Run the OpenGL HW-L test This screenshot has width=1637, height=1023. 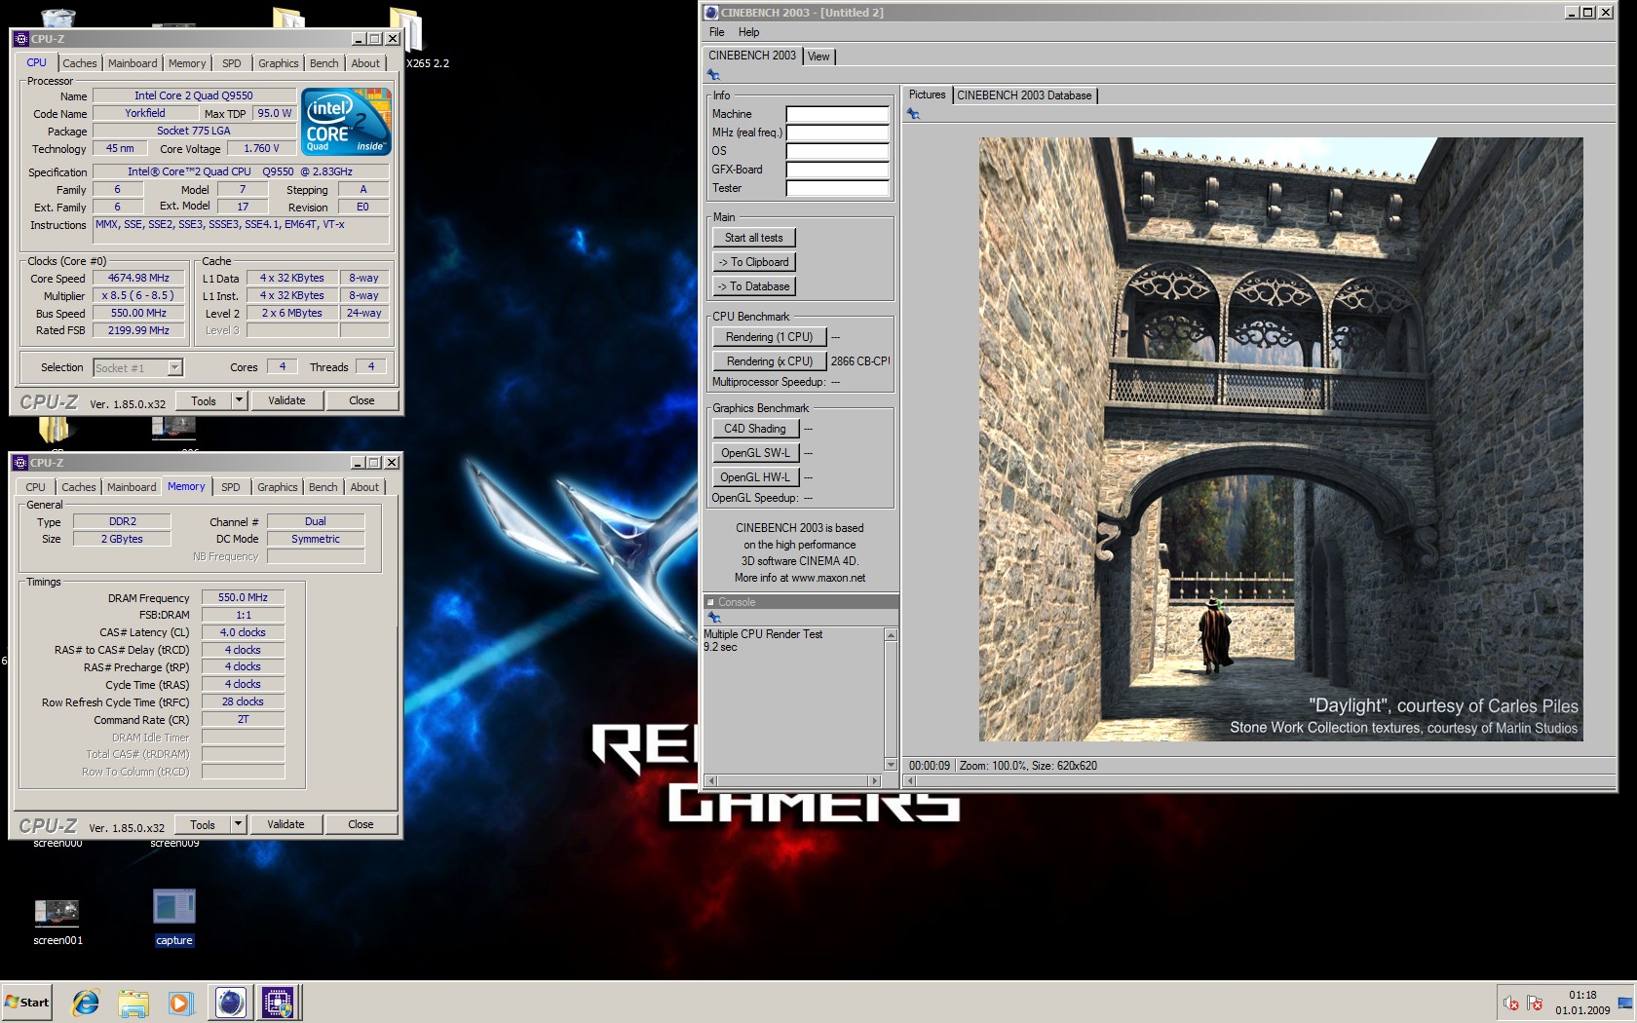755,477
